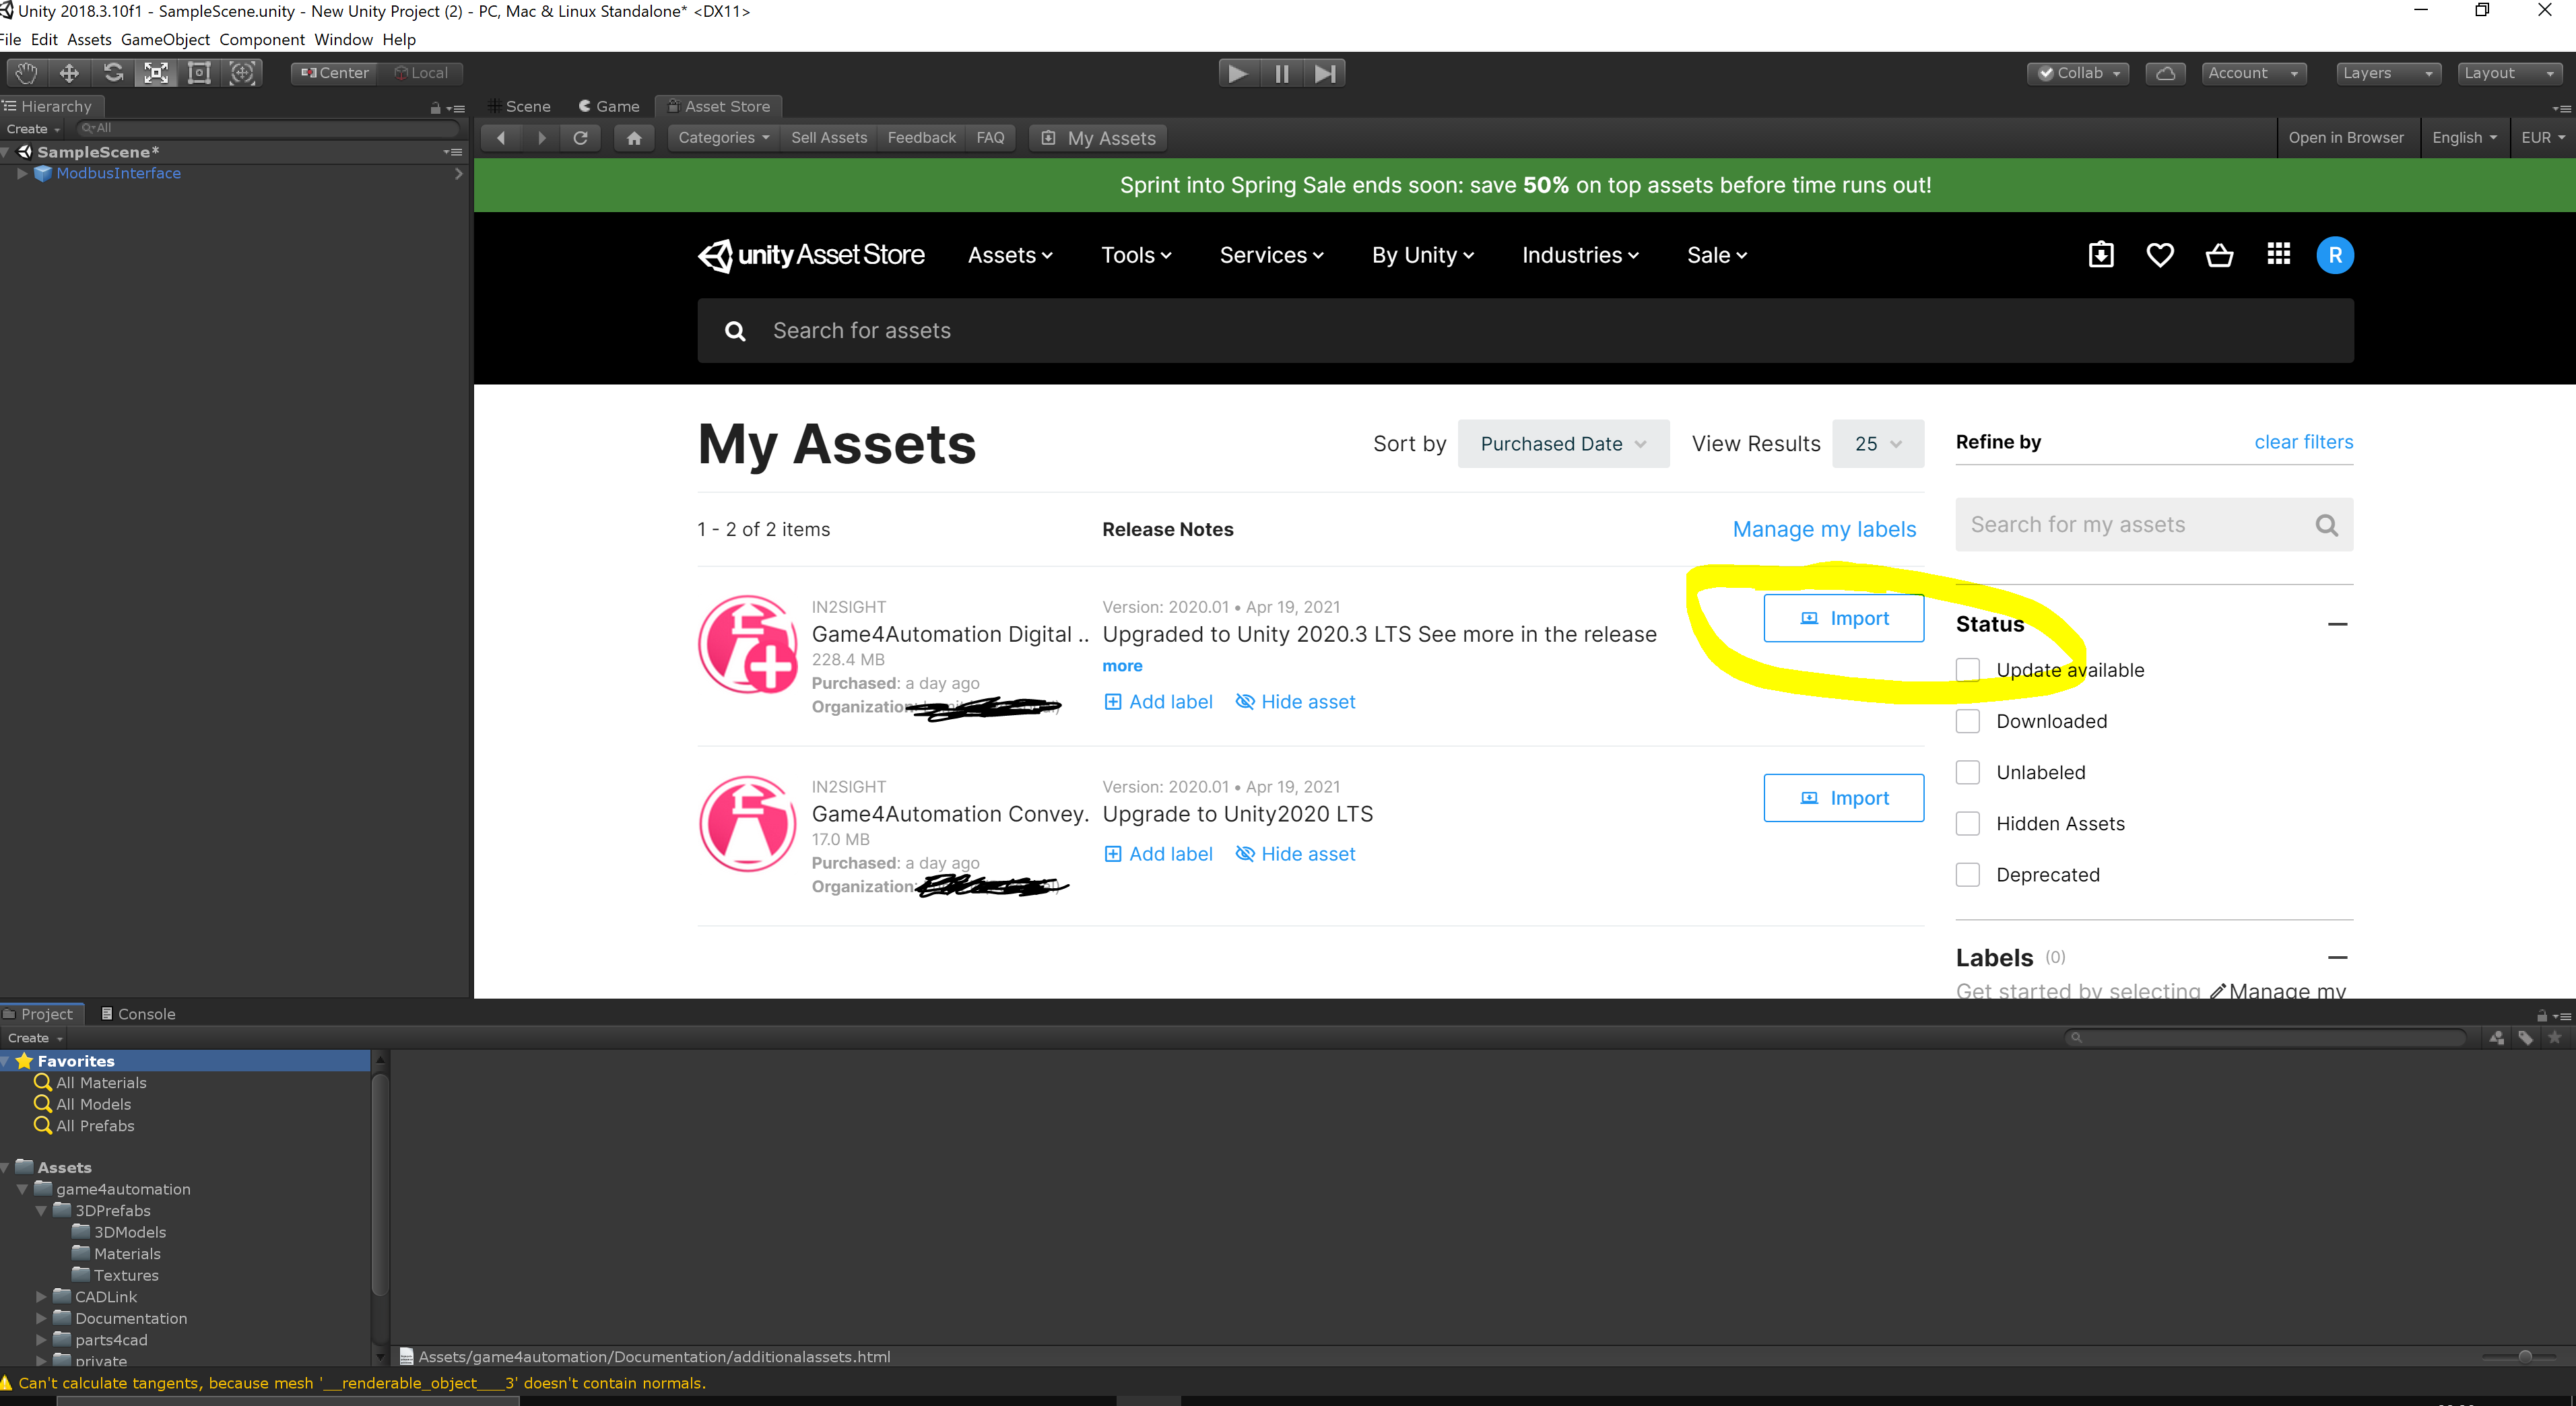Open the EUR currency dropdown
The height and width of the screenshot is (1406, 2576).
click(2542, 138)
